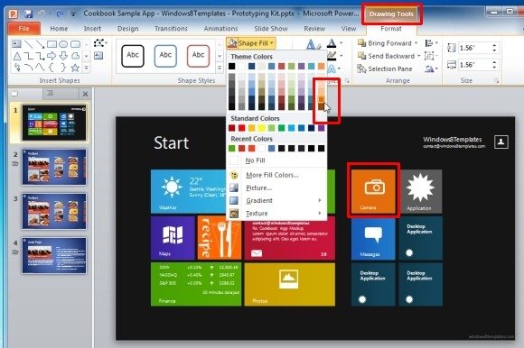The image size is (524, 348).
Task: Open the Text Outline dropdown
Action: pyautogui.click(x=341, y=56)
